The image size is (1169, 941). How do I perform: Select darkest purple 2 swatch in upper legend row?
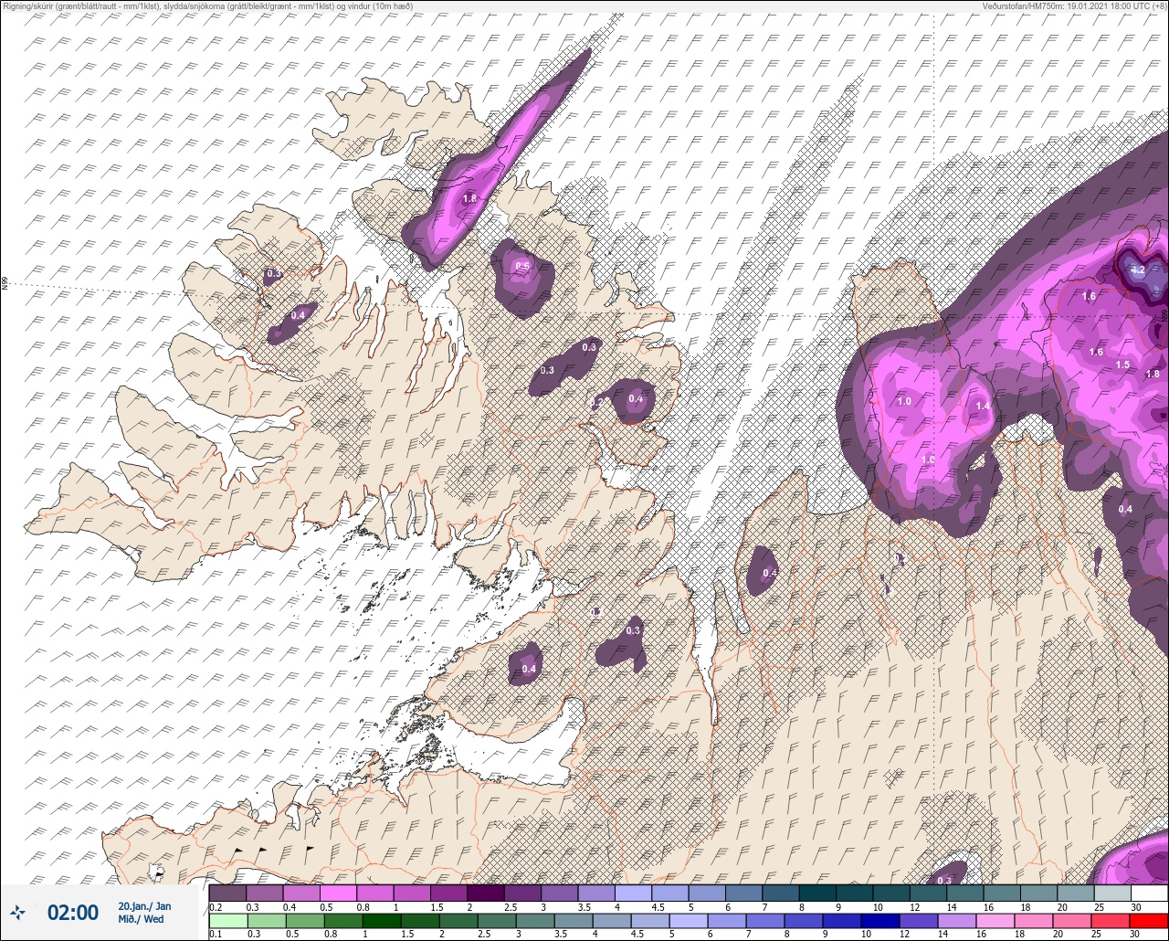[x=486, y=893]
